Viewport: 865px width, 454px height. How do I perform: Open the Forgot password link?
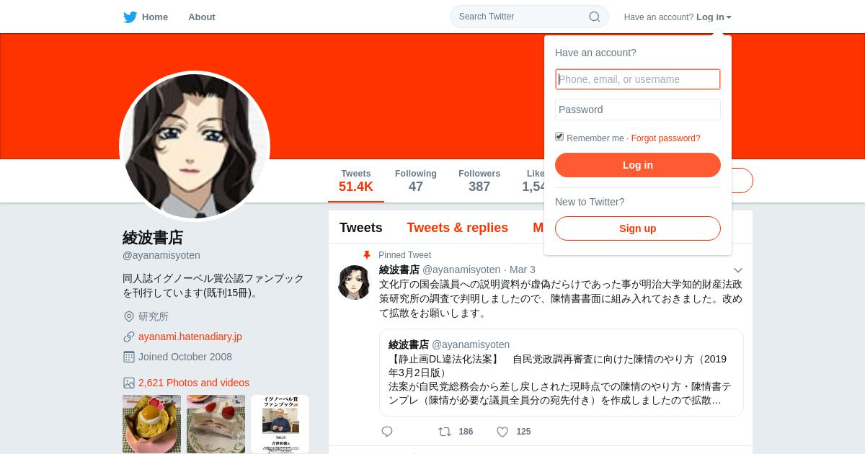point(665,138)
